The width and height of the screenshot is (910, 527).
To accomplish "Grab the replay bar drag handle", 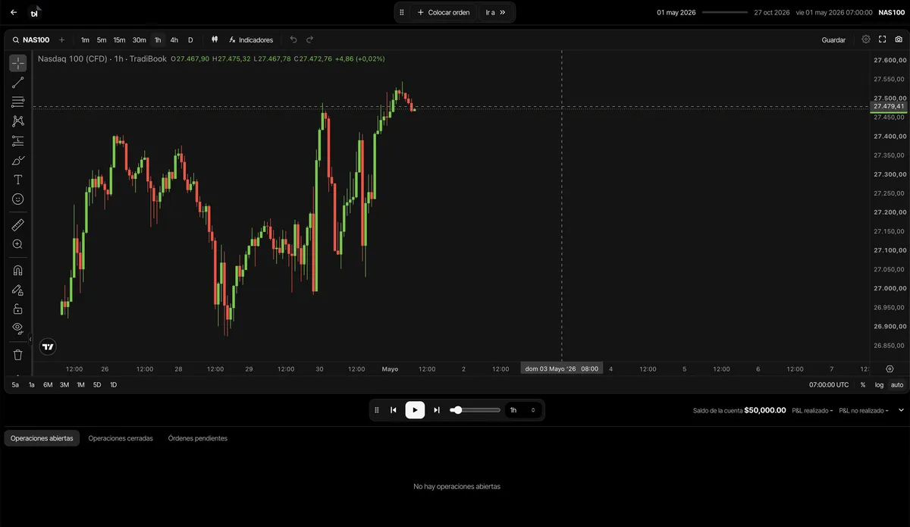I will point(377,410).
